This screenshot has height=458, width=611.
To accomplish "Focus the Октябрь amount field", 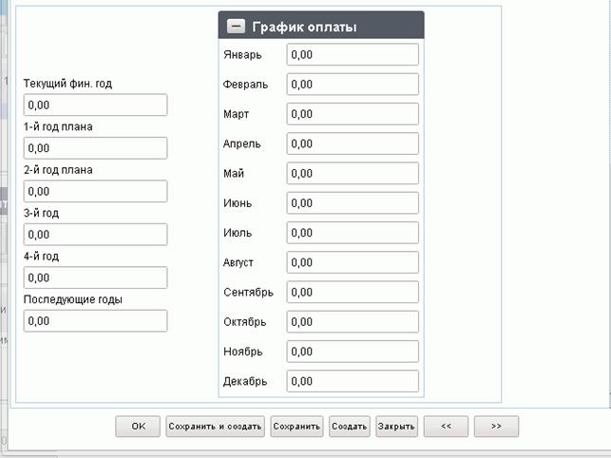I will pyautogui.click(x=353, y=321).
